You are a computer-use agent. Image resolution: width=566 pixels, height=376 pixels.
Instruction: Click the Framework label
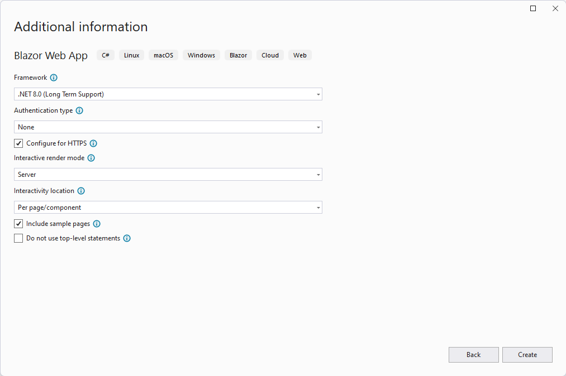pyautogui.click(x=31, y=78)
